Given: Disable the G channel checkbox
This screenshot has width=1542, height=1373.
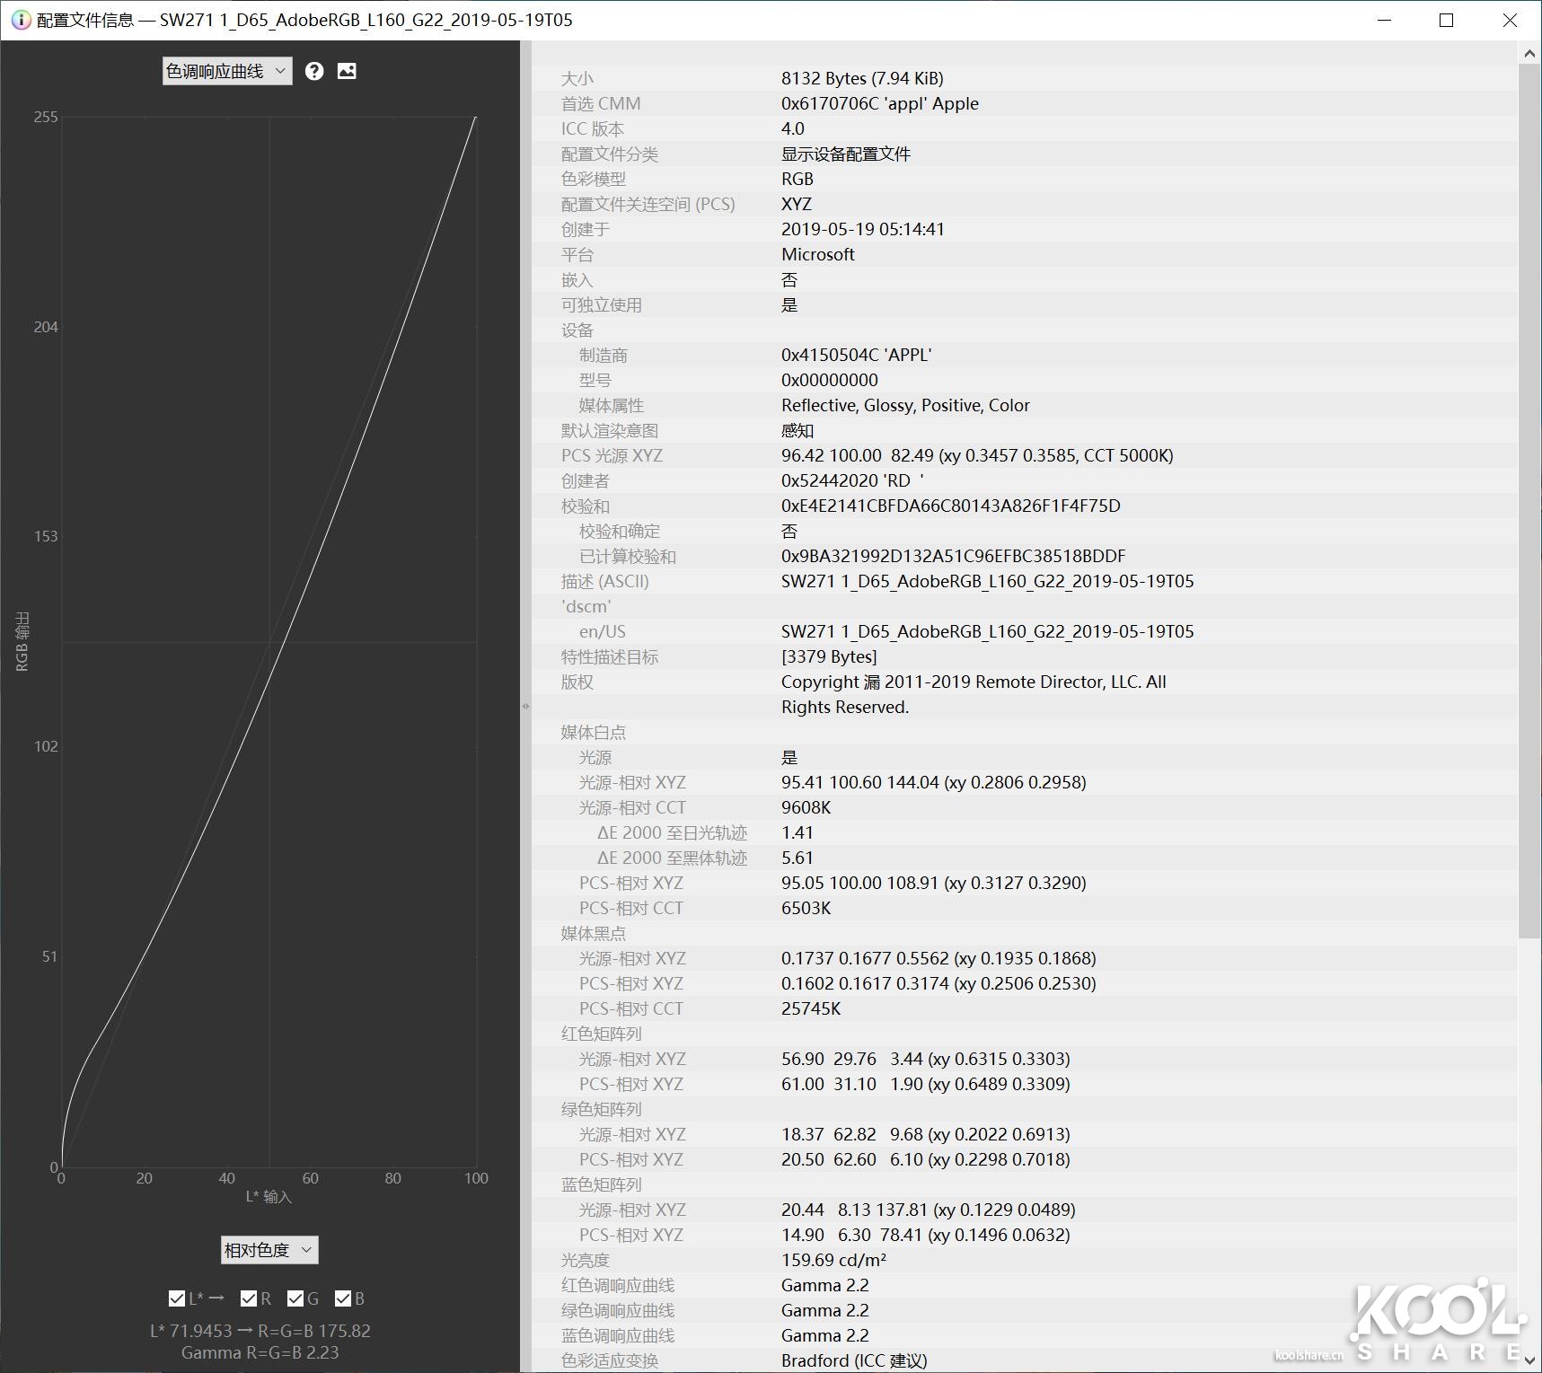Looking at the screenshot, I should [x=295, y=1298].
